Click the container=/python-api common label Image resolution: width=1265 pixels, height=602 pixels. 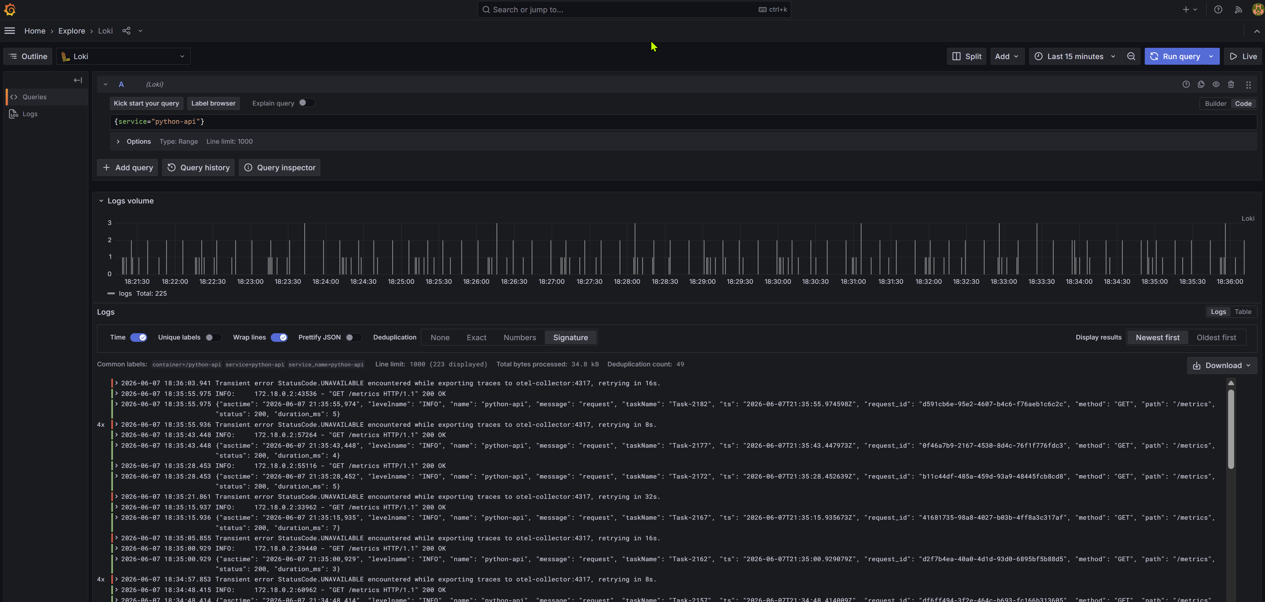click(187, 364)
